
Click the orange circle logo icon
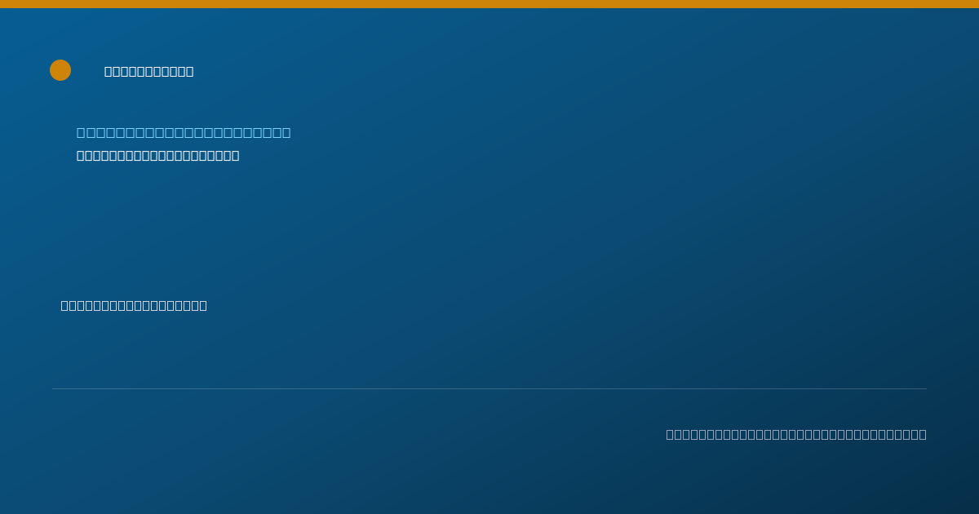(60, 70)
